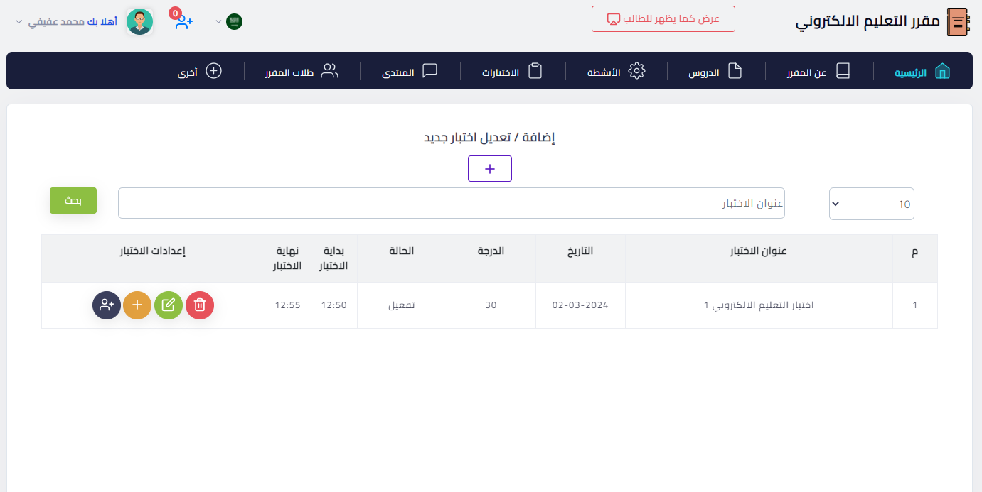
Task: Click the dark assign students icon
Action: (107, 305)
